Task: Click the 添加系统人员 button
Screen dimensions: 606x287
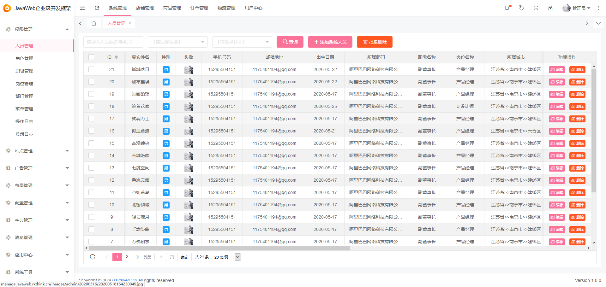Action: [330, 42]
